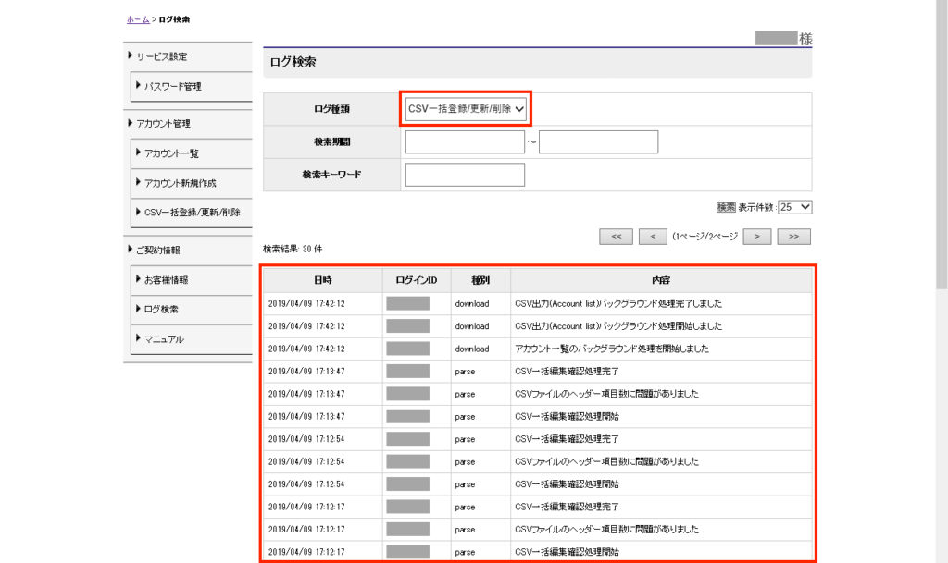Image resolution: width=948 pixels, height=563 pixels.
Task: Click the ホーム breadcrumb link
Action: [x=137, y=19]
